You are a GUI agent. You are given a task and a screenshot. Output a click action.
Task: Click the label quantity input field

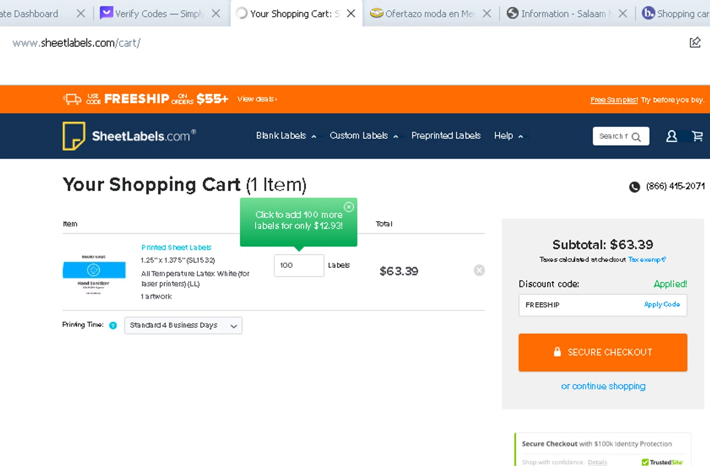click(x=299, y=265)
